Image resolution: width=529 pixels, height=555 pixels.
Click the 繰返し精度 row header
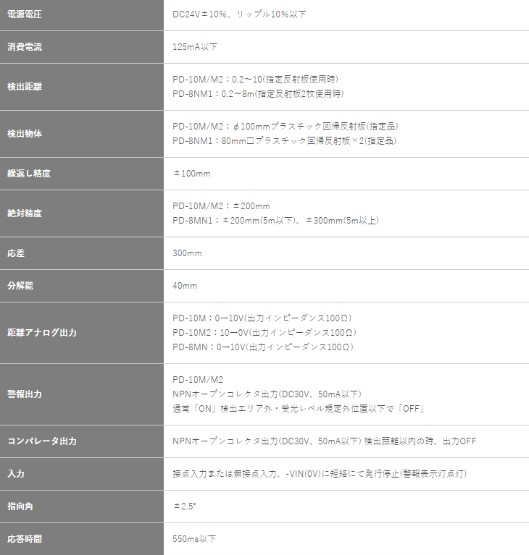tap(28, 174)
